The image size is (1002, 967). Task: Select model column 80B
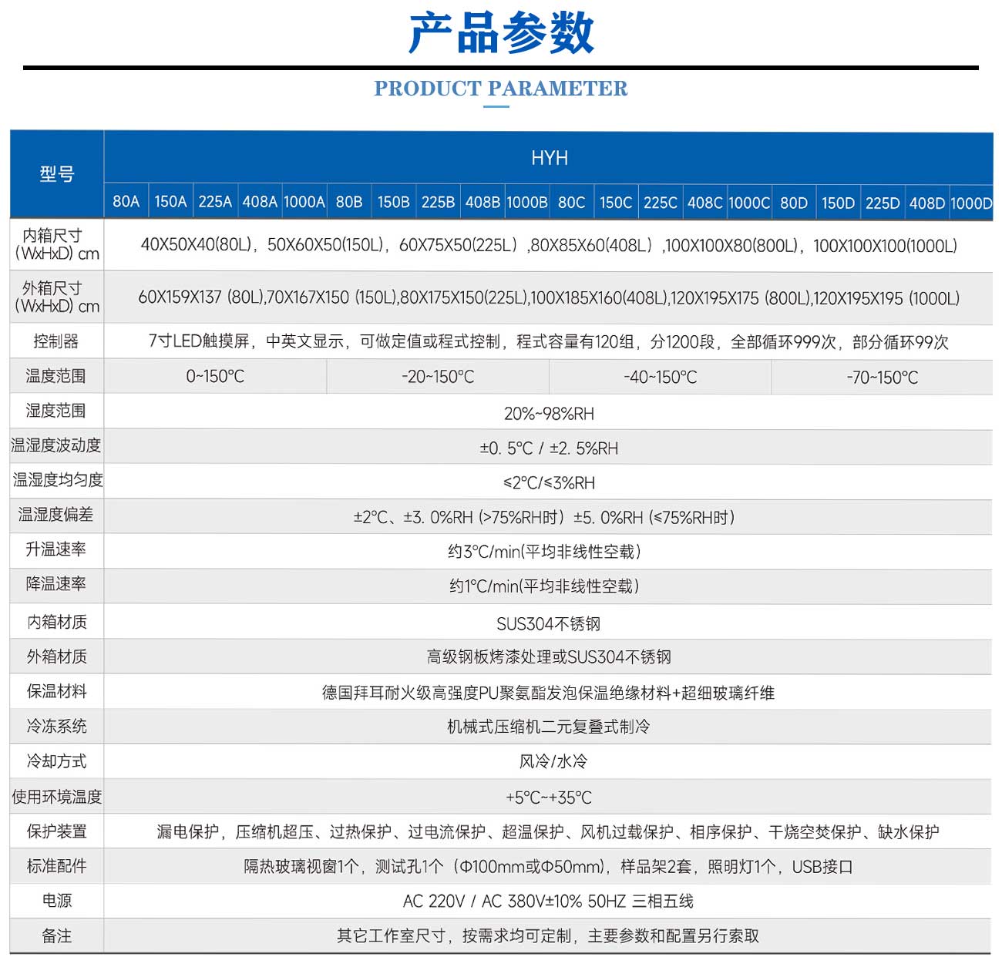coord(349,202)
